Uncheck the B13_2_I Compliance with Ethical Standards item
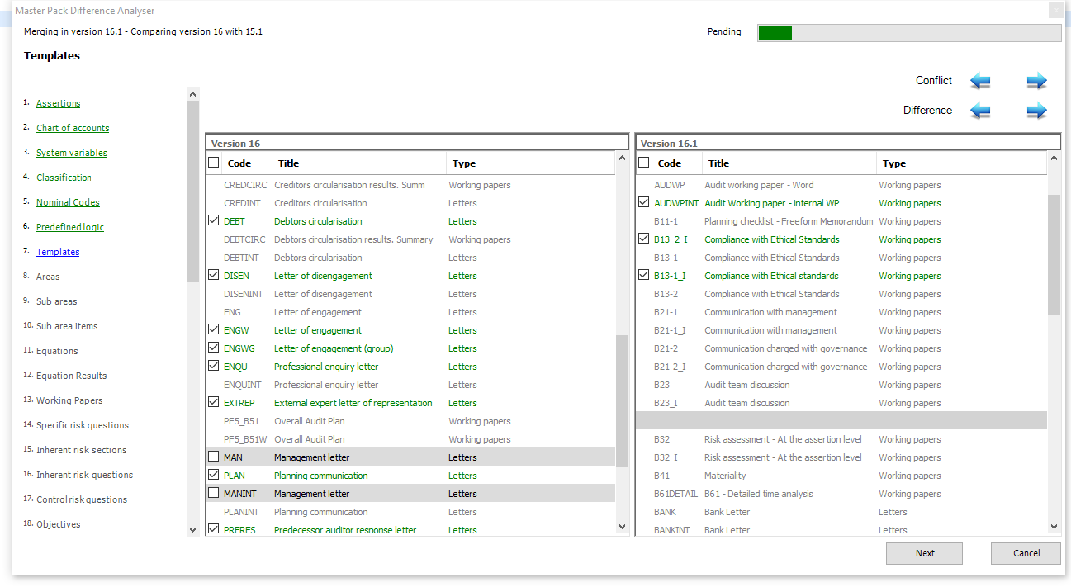This screenshot has width=1071, height=587. [644, 239]
